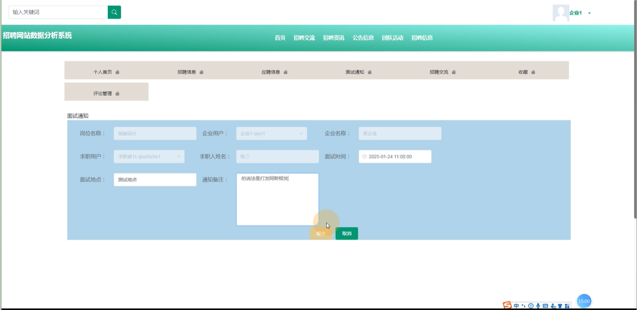Click the 面试地点 input with 测试地点
Viewport: 637px width, 310px height.
[x=155, y=180]
